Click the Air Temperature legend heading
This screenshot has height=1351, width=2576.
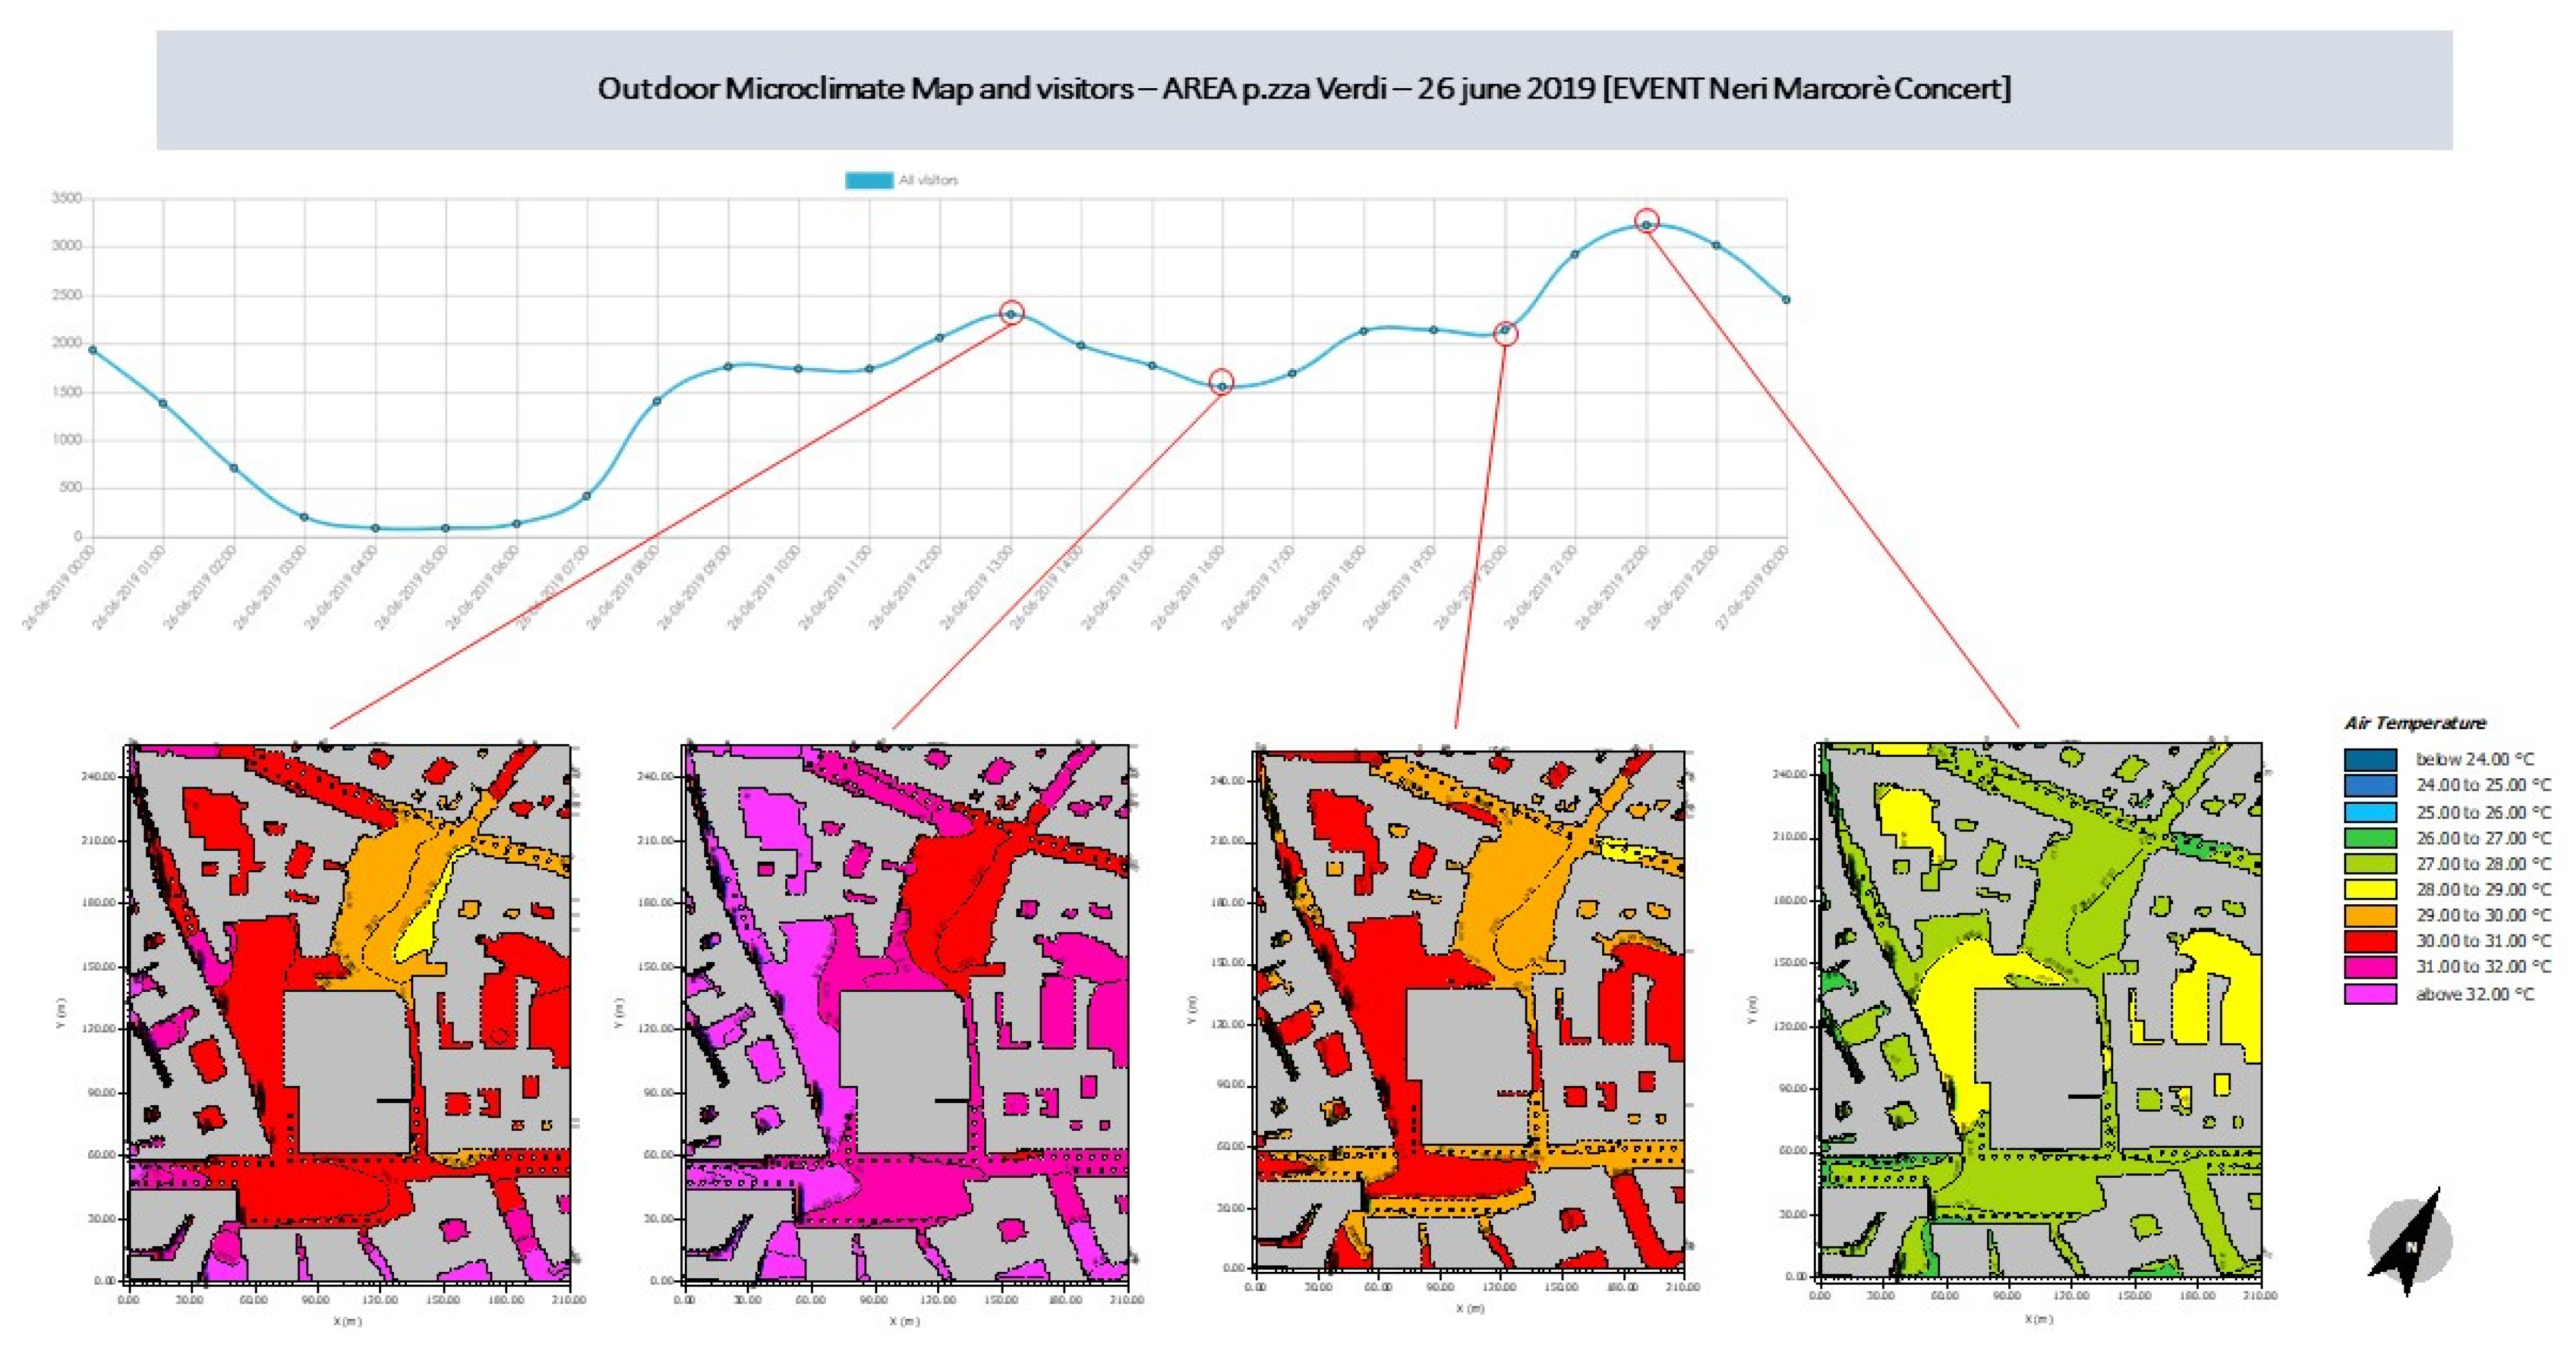(x=2414, y=723)
